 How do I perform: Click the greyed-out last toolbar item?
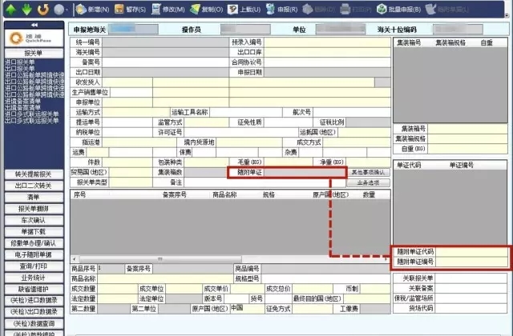point(447,9)
